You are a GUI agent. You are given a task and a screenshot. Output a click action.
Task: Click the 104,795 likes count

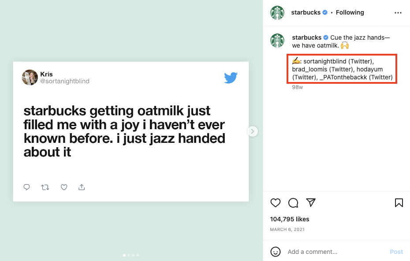(x=289, y=219)
